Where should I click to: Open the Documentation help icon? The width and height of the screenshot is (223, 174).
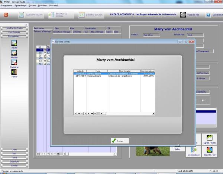coord(209,15)
